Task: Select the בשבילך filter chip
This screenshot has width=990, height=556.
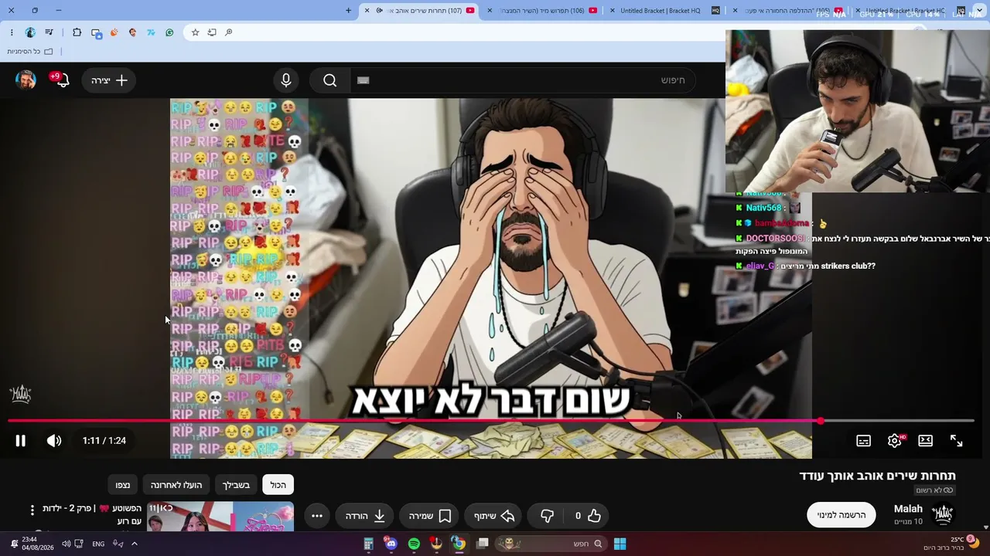Action: pyautogui.click(x=236, y=485)
